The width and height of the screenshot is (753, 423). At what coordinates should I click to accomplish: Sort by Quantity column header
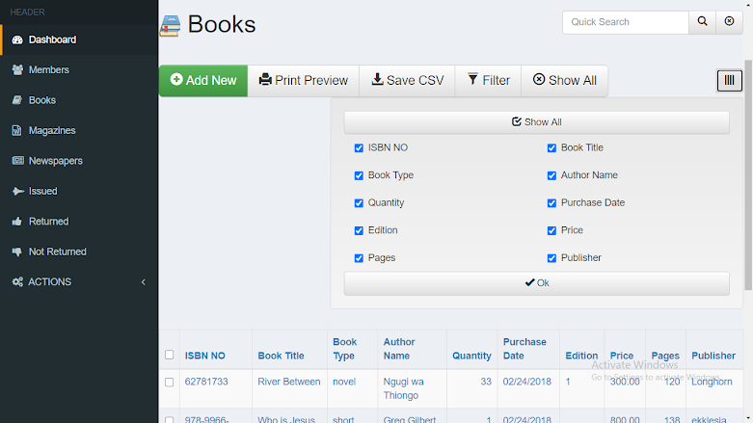click(471, 356)
